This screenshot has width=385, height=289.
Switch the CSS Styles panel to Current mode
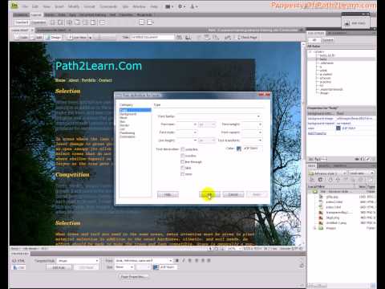click(327, 40)
